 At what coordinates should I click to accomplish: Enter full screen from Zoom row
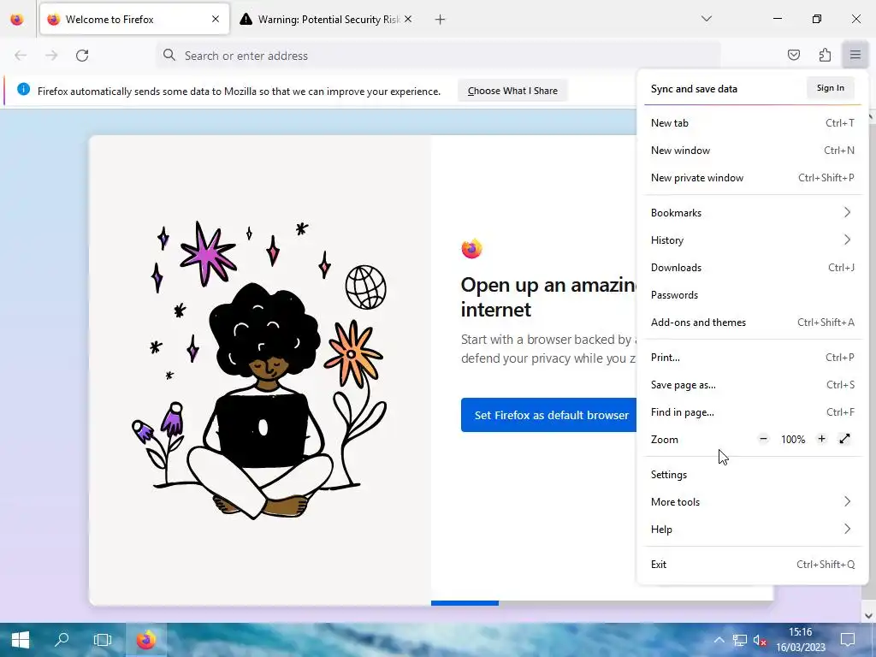[x=844, y=439]
